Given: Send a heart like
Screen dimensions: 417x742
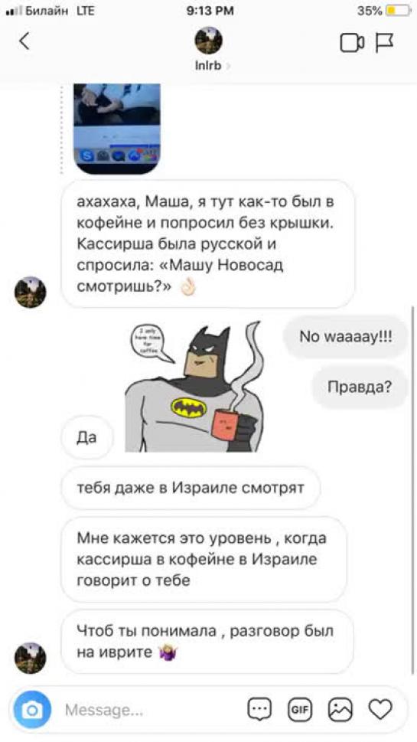Looking at the screenshot, I should (380, 709).
